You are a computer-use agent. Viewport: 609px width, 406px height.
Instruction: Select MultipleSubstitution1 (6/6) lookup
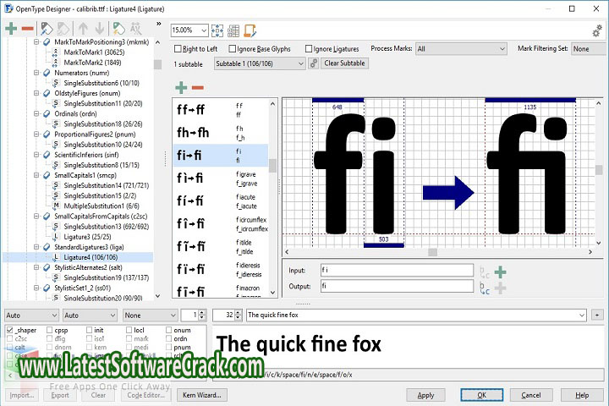[x=101, y=206]
